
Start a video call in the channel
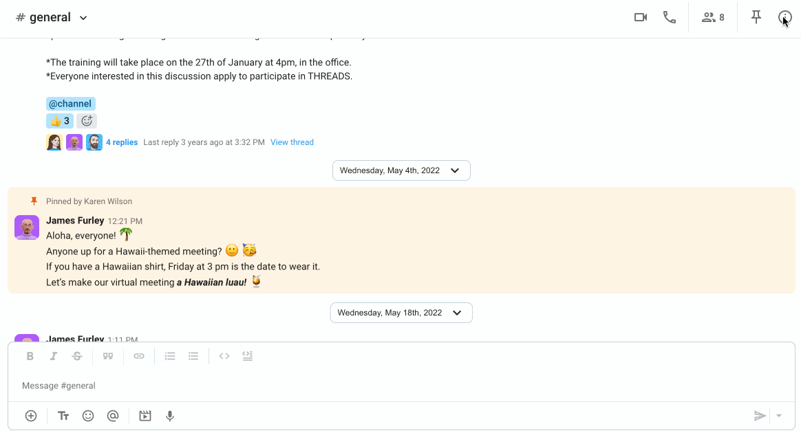(641, 17)
